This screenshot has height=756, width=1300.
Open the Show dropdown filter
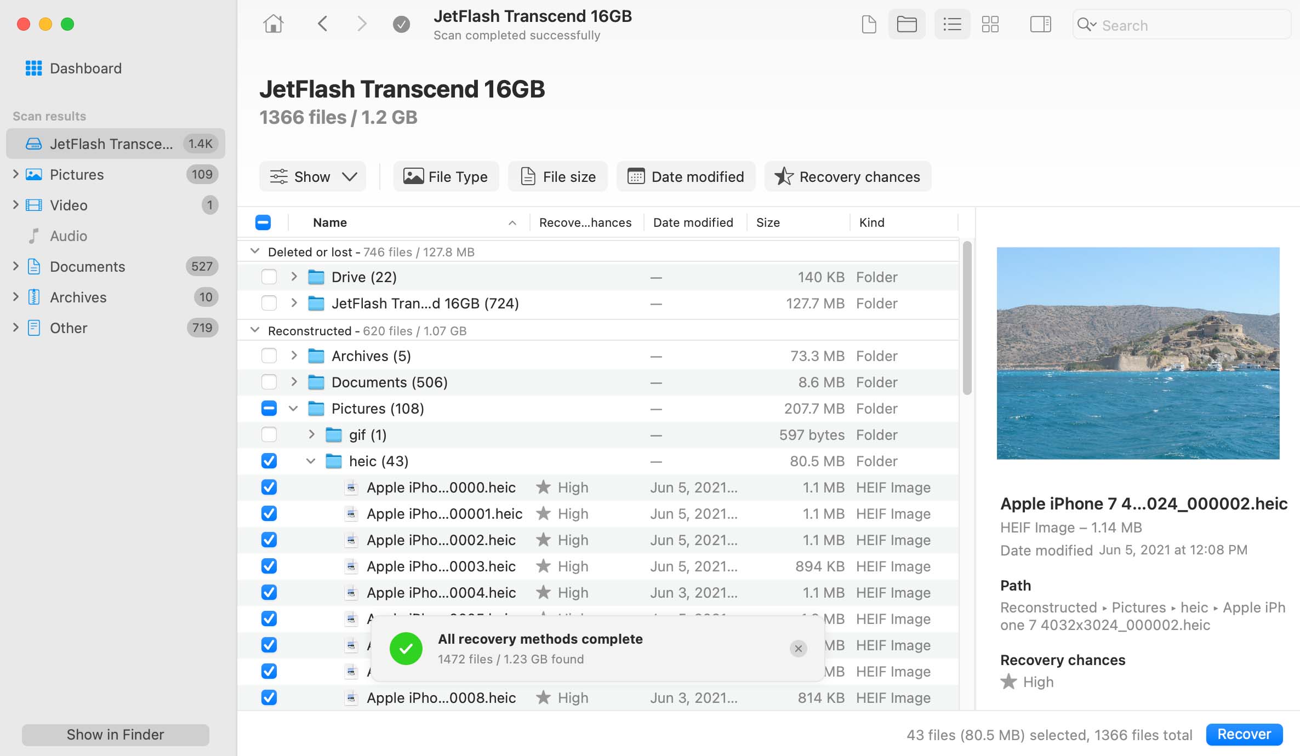(313, 176)
